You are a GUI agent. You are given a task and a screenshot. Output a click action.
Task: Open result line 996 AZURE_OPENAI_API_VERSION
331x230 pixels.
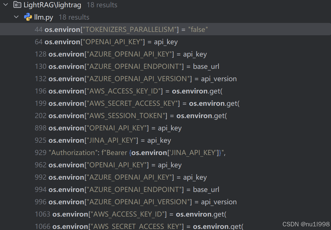(x=165, y=202)
